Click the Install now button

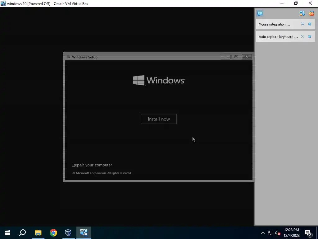pyautogui.click(x=159, y=119)
